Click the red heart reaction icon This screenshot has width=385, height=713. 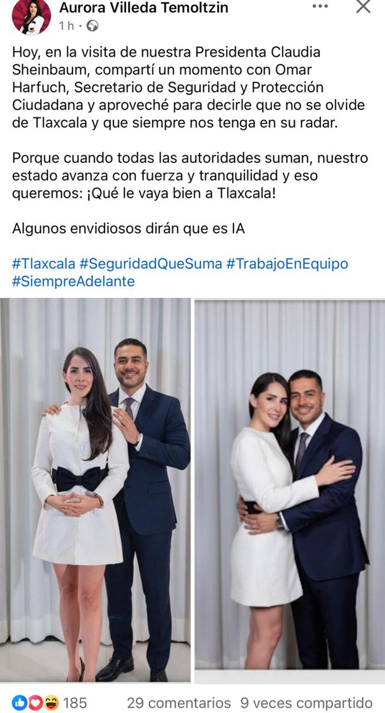tap(35, 702)
